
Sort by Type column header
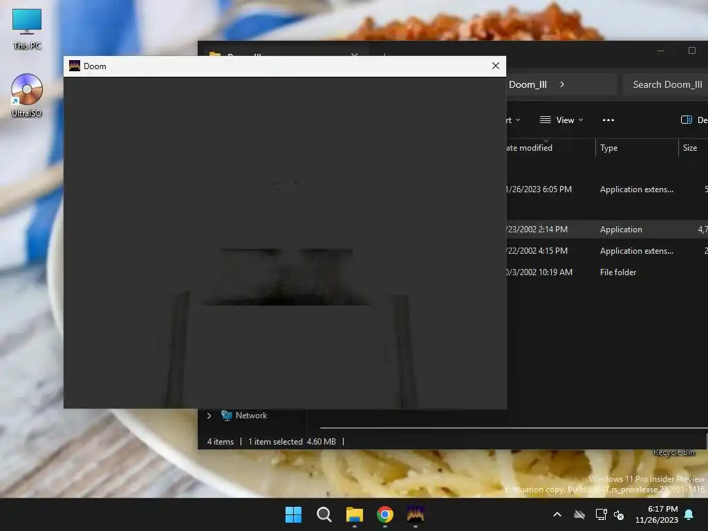click(636, 148)
